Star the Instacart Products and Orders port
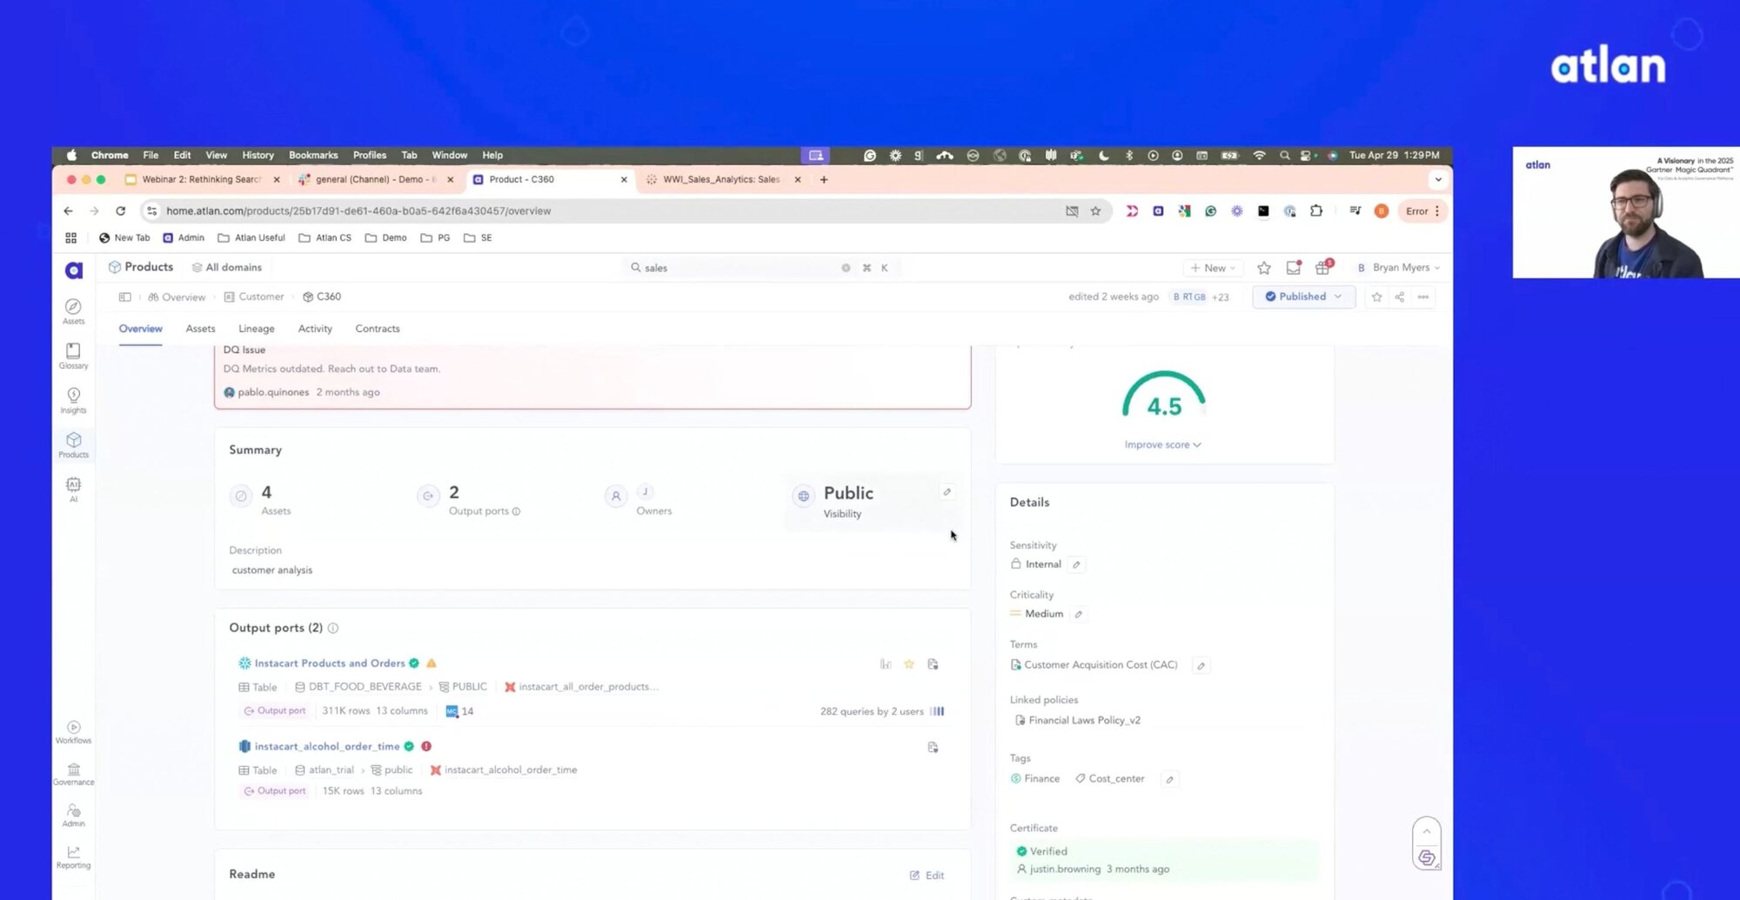The image size is (1740, 900). click(x=909, y=663)
